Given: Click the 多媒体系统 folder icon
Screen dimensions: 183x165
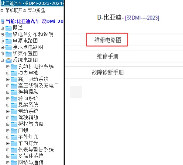Looking at the screenshot, I should pos(14,156).
